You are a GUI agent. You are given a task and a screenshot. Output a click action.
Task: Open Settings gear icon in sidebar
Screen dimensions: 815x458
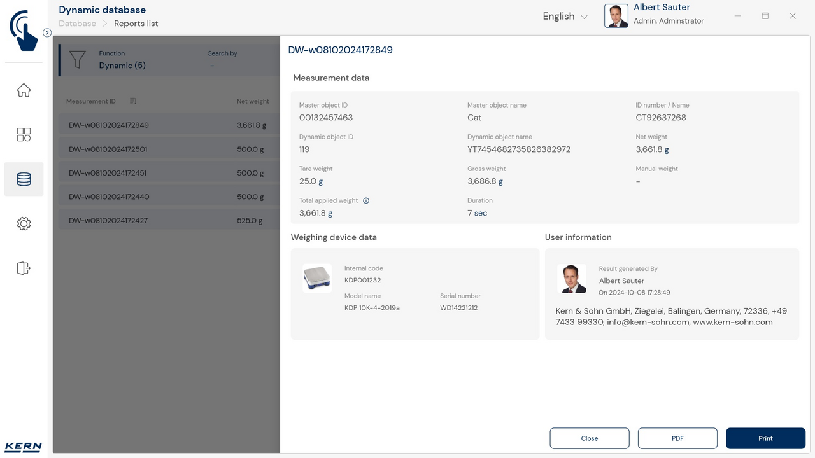coord(24,224)
